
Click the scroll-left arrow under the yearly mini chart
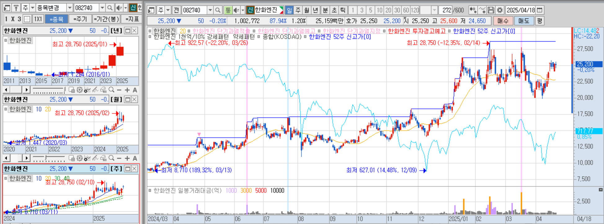click(x=6, y=90)
